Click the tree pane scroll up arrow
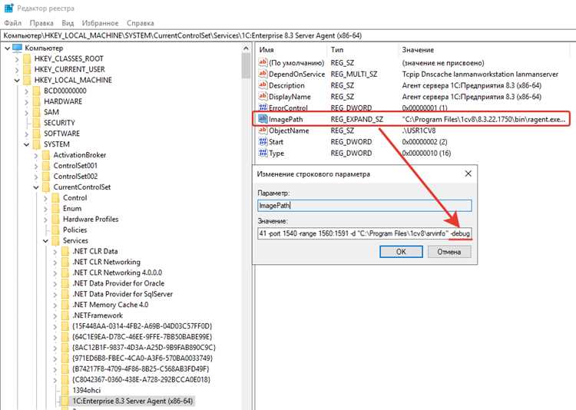This screenshot has height=410, width=576. (x=246, y=48)
